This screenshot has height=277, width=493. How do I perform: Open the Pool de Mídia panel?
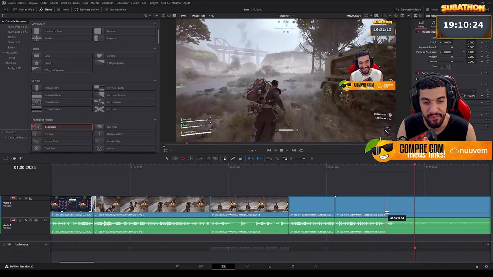pos(23,10)
